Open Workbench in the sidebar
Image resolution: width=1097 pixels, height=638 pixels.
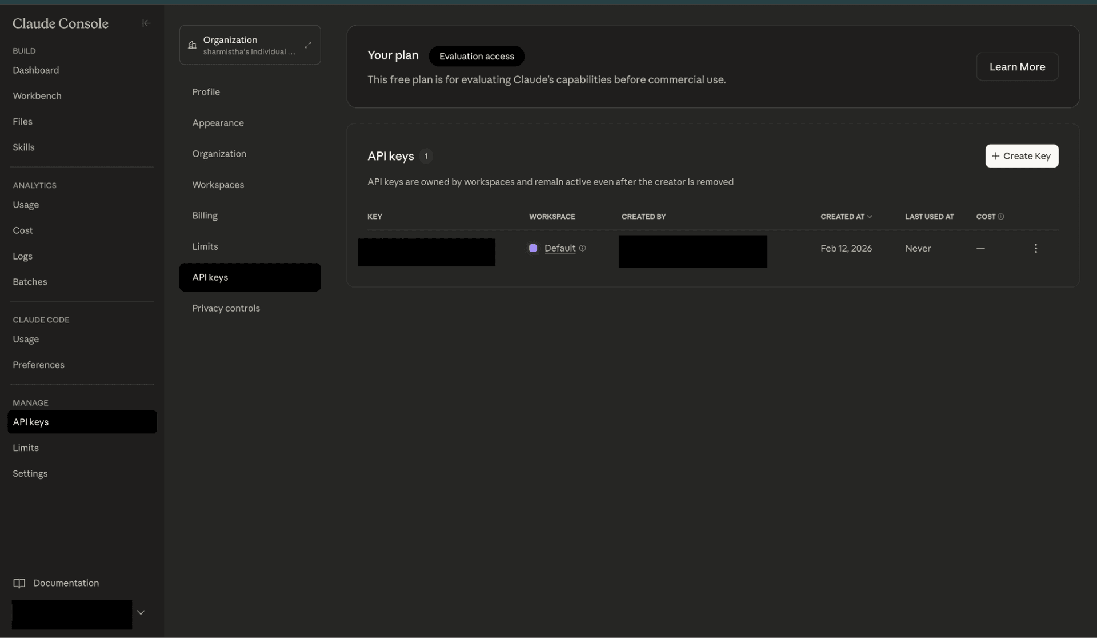(37, 96)
